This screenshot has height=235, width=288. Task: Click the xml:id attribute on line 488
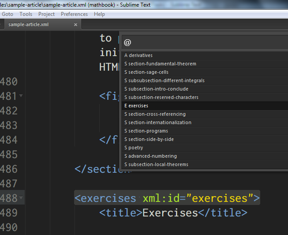tap(161, 198)
